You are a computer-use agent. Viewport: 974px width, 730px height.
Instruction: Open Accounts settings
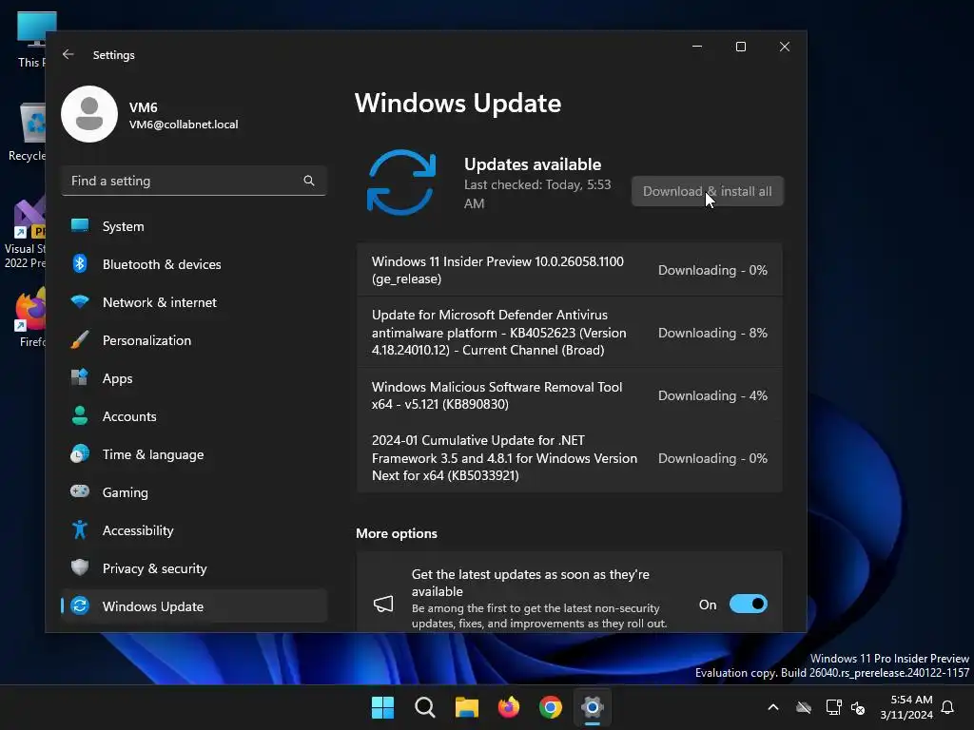click(194, 416)
